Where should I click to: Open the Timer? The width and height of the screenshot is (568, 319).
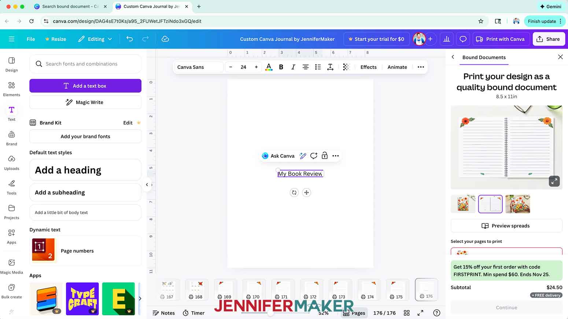[x=193, y=313]
